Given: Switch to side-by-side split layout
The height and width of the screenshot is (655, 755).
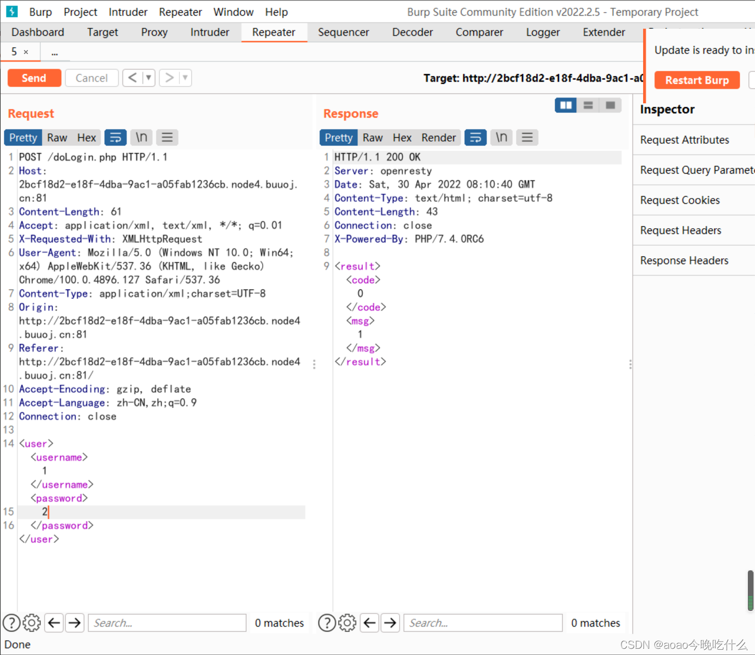Looking at the screenshot, I should coord(566,105).
